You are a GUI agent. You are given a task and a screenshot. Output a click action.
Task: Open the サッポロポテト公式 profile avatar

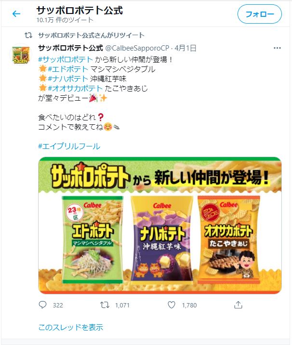(21, 54)
